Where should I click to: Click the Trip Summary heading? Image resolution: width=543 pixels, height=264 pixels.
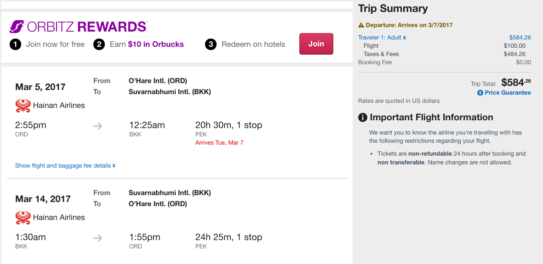tap(393, 9)
